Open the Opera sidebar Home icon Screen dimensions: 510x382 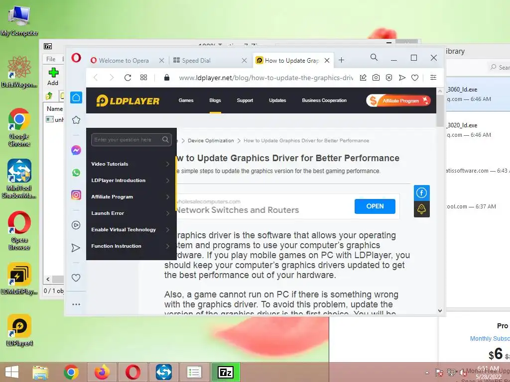pyautogui.click(x=76, y=97)
